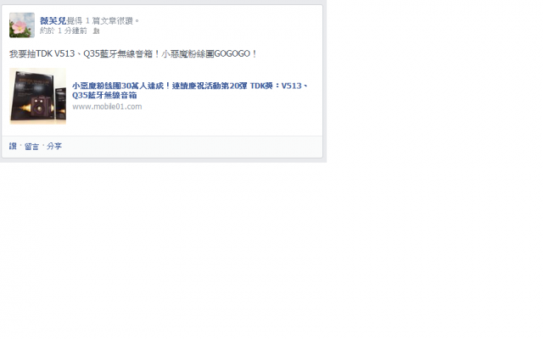Click the 約於 1 分鐘前 timestamp

pyautogui.click(x=64, y=31)
